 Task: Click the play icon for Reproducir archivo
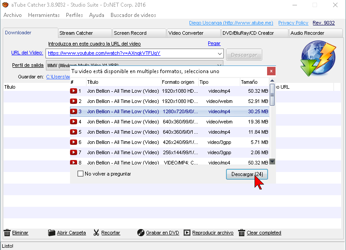187,233
